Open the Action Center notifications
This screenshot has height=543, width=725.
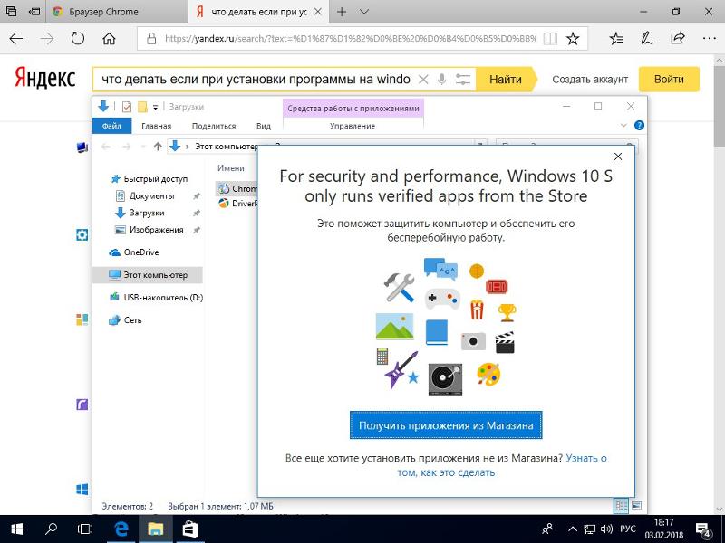pos(704,529)
